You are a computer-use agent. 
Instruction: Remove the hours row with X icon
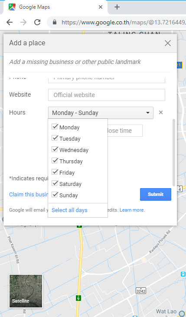coord(160,112)
